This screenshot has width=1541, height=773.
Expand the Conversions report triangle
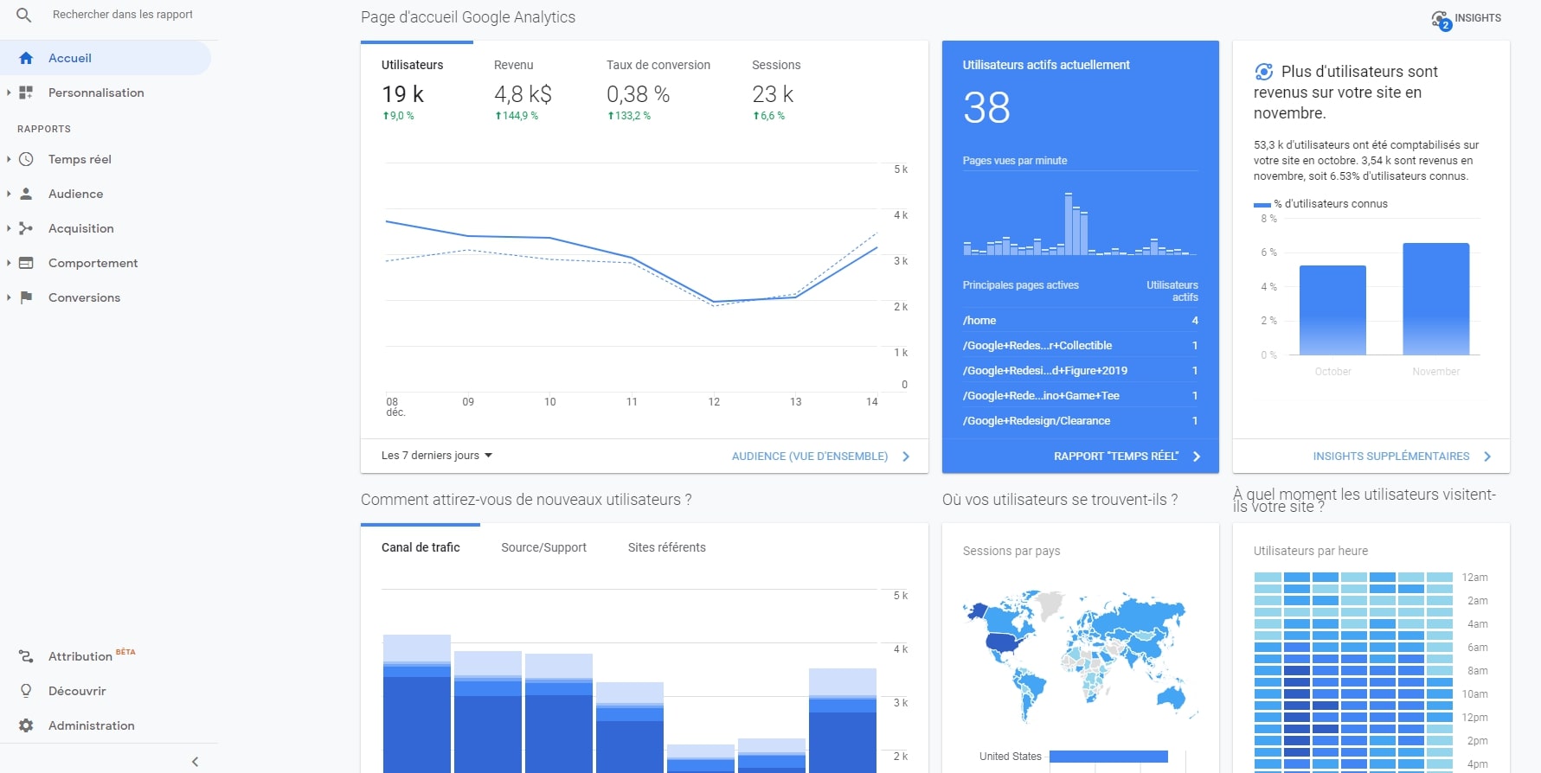tap(9, 297)
